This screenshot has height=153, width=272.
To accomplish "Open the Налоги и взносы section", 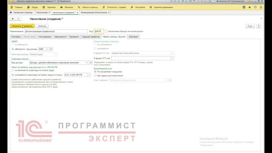I will pos(88,7).
